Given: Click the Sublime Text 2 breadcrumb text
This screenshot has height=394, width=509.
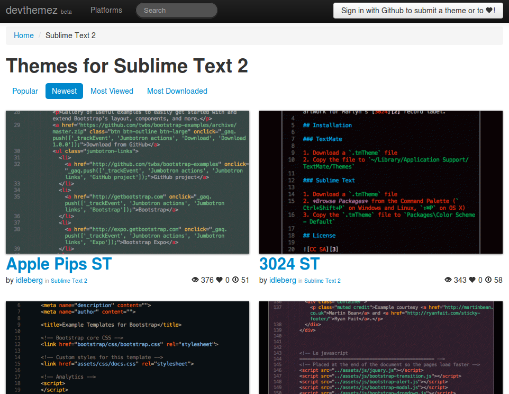Looking at the screenshot, I should [x=70, y=35].
